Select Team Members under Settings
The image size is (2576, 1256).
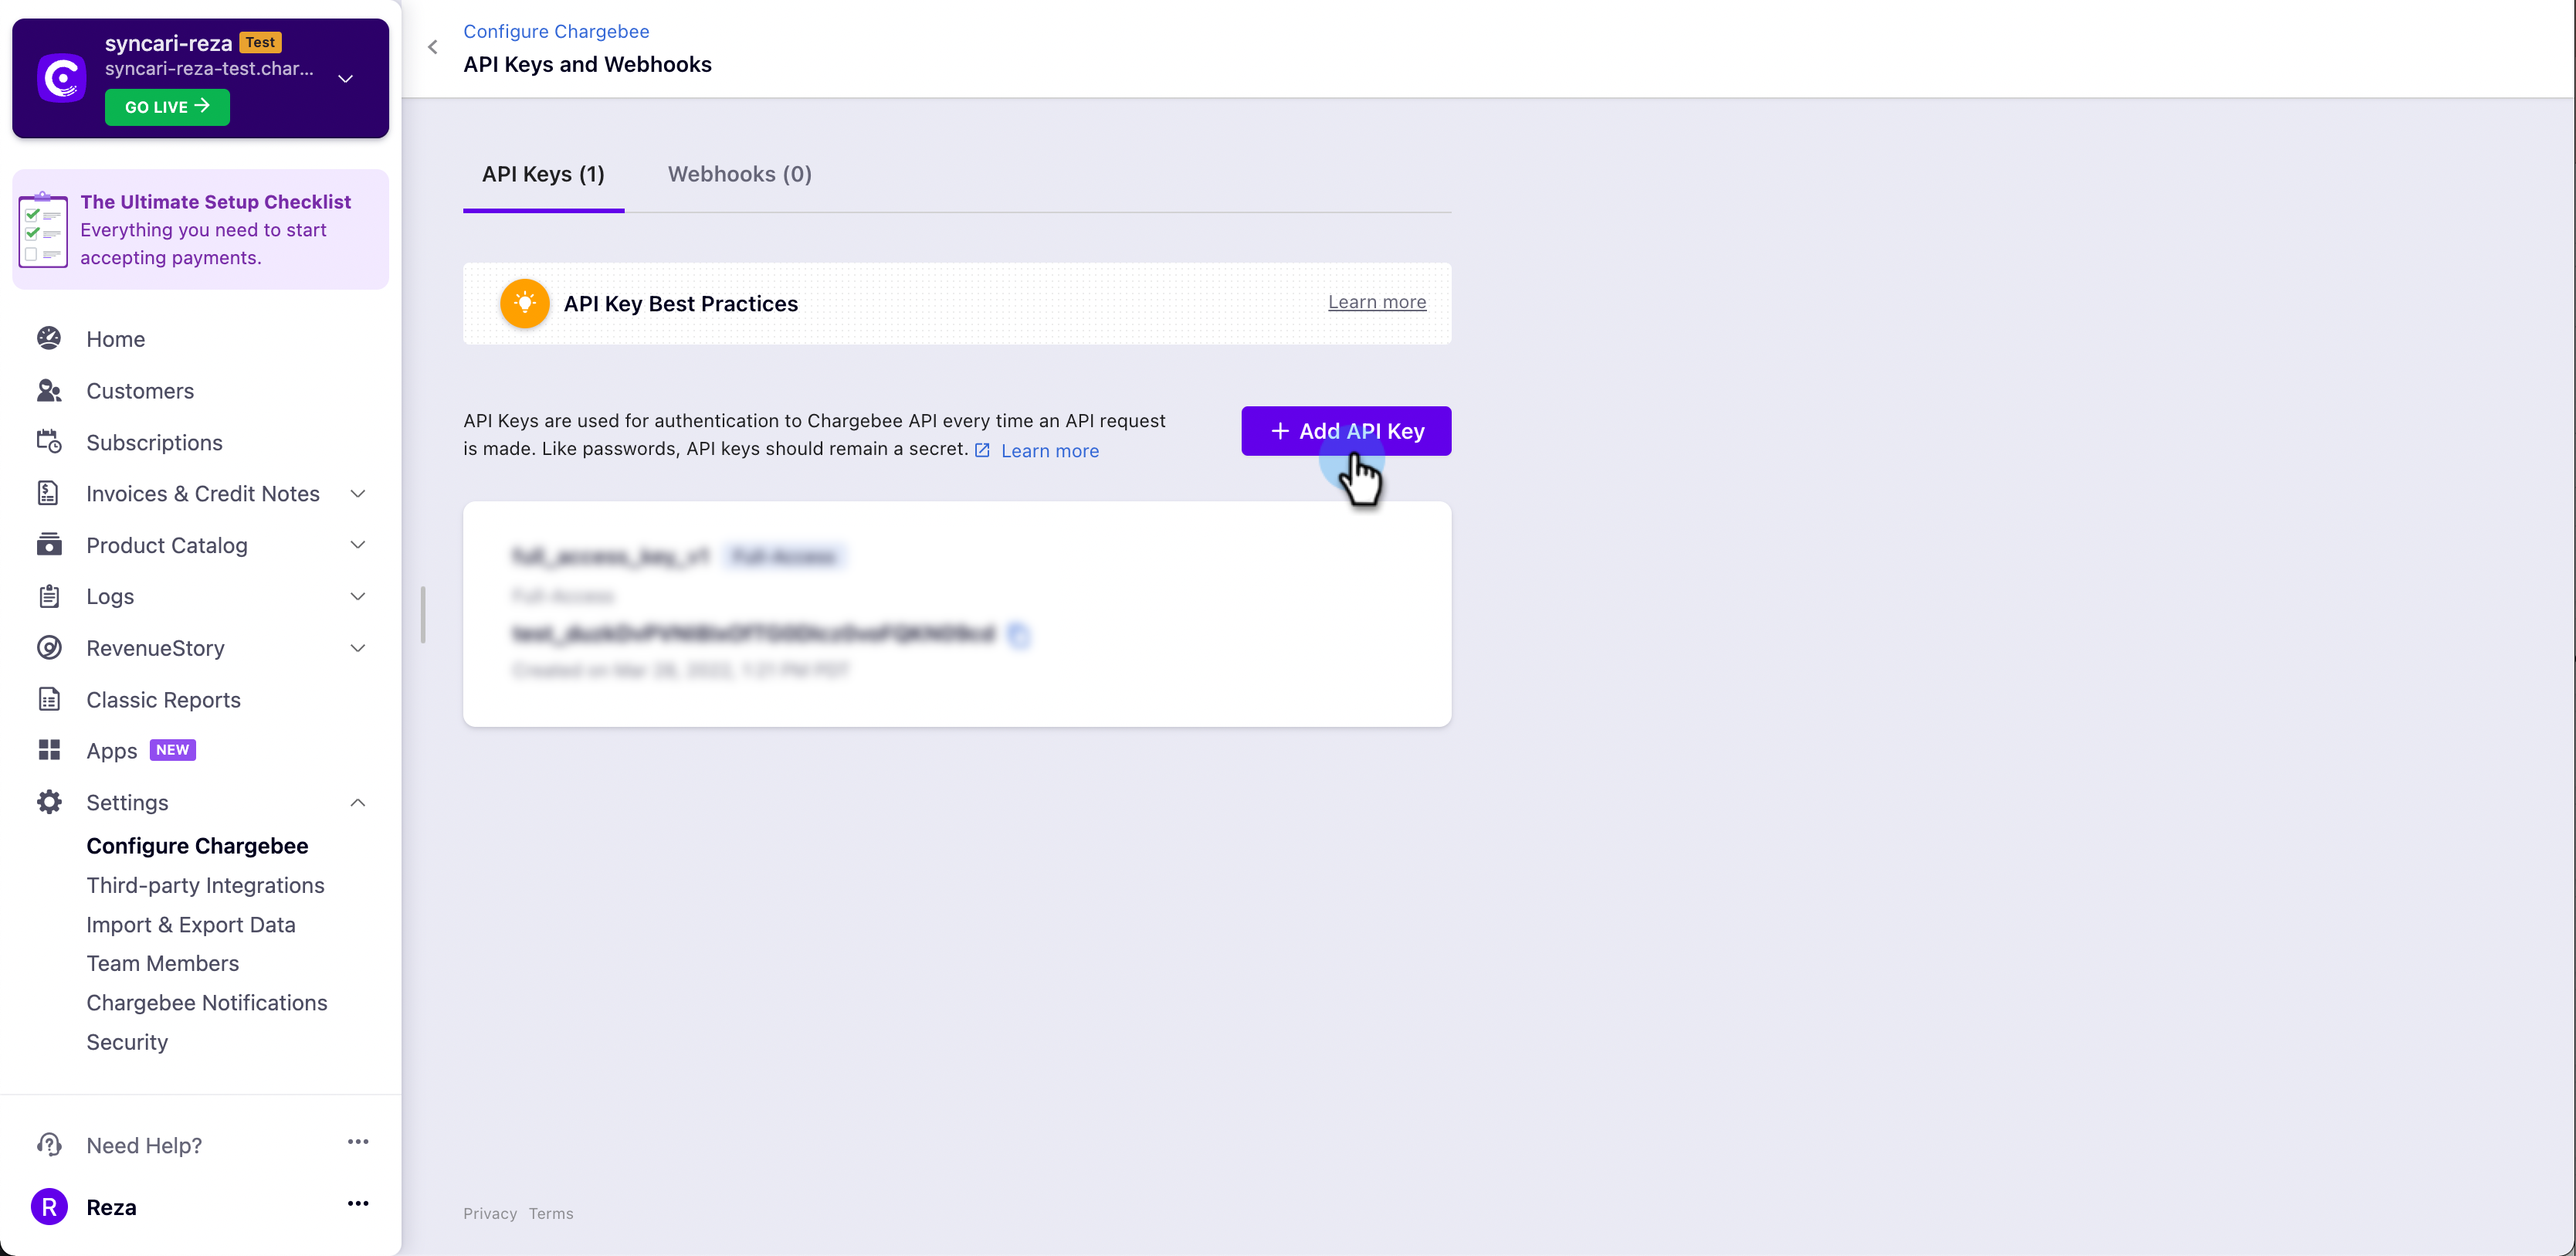pos(162,963)
